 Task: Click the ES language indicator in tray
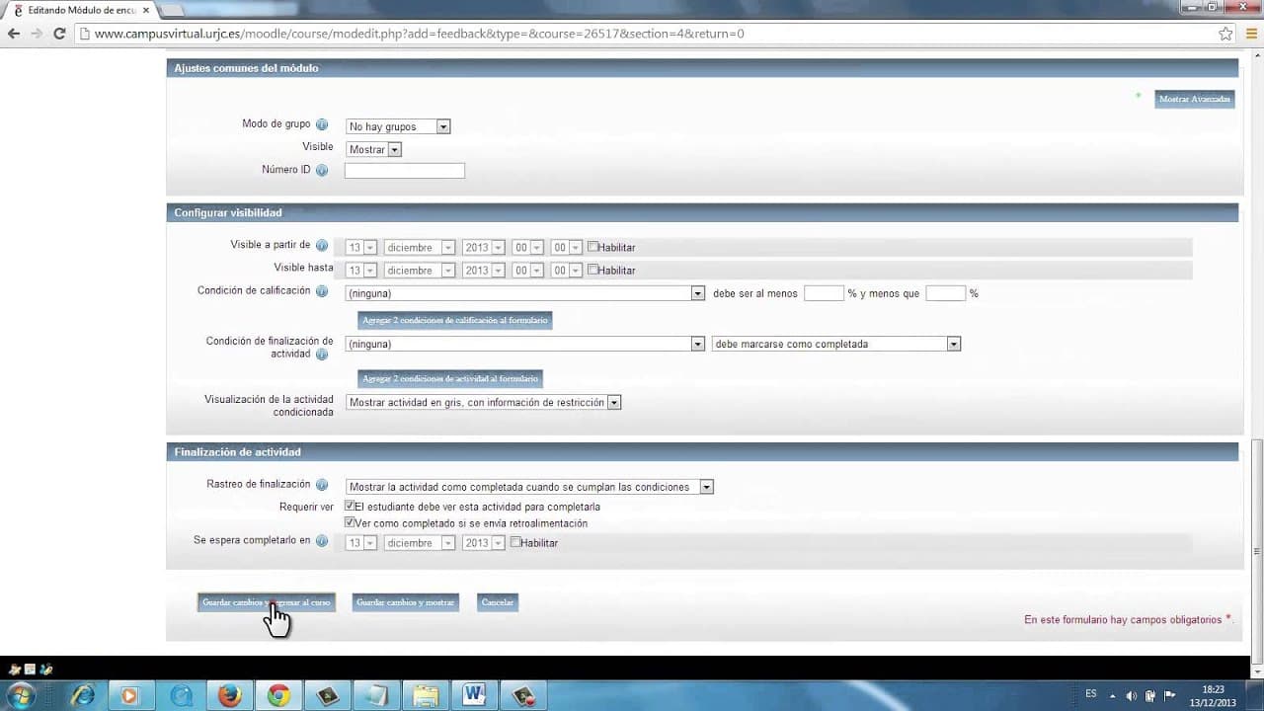pyautogui.click(x=1090, y=694)
